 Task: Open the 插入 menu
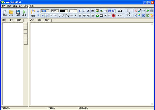tap(20, 6)
